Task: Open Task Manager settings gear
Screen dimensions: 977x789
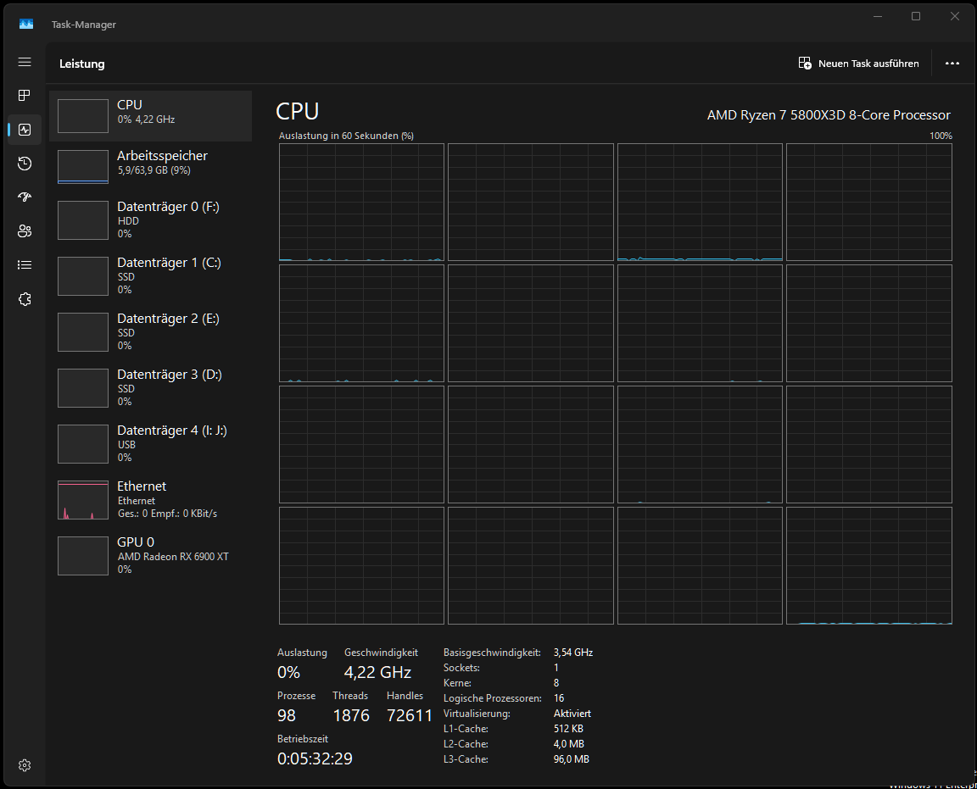Action: (25, 765)
